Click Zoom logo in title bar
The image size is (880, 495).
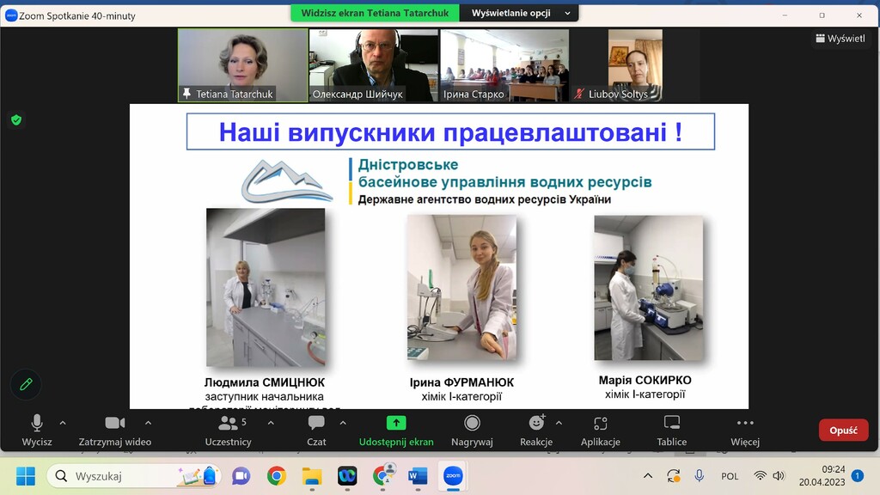click(x=11, y=15)
